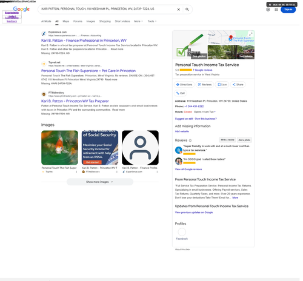Open the Tools dropdown
303x281 pixels.
(152, 21)
